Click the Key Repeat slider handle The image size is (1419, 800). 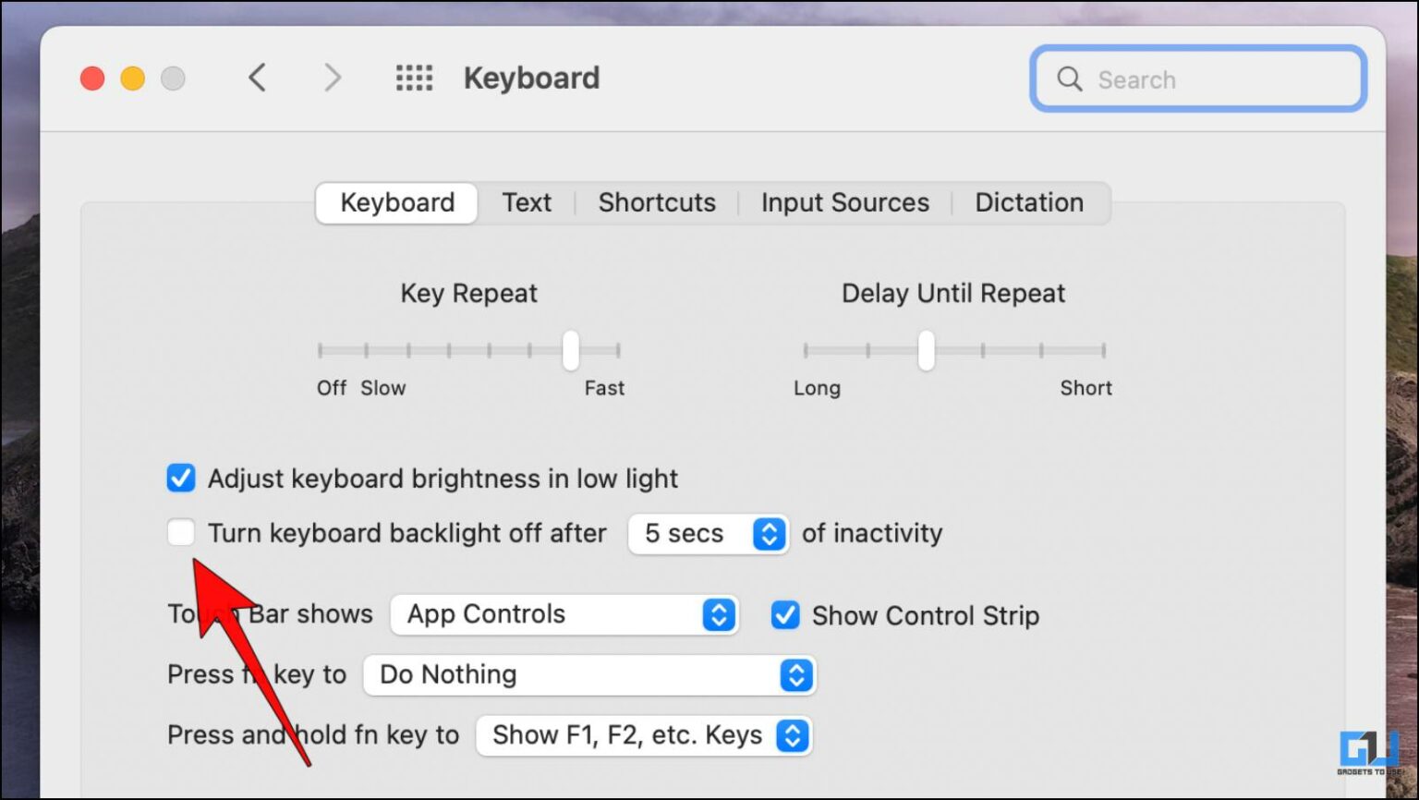(x=571, y=350)
